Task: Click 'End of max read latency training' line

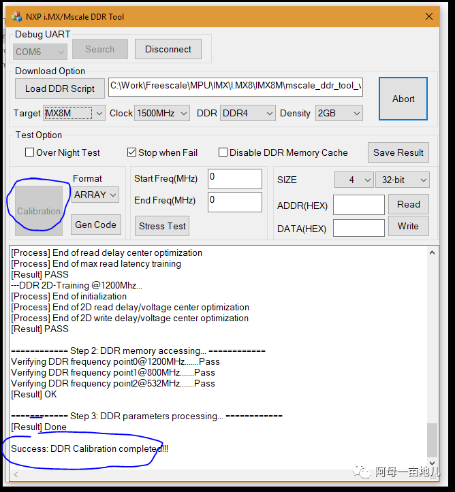Action: (96, 264)
